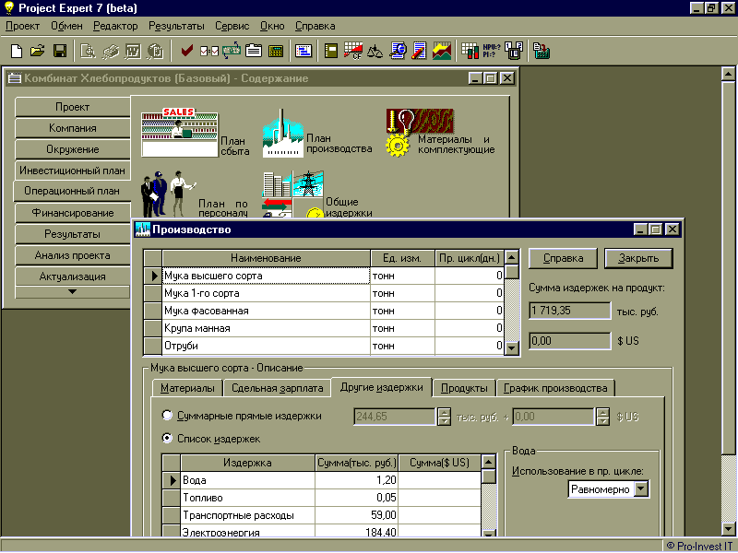The image size is (738, 553).
Task: Click the document with pencil icon
Action: click(x=419, y=51)
